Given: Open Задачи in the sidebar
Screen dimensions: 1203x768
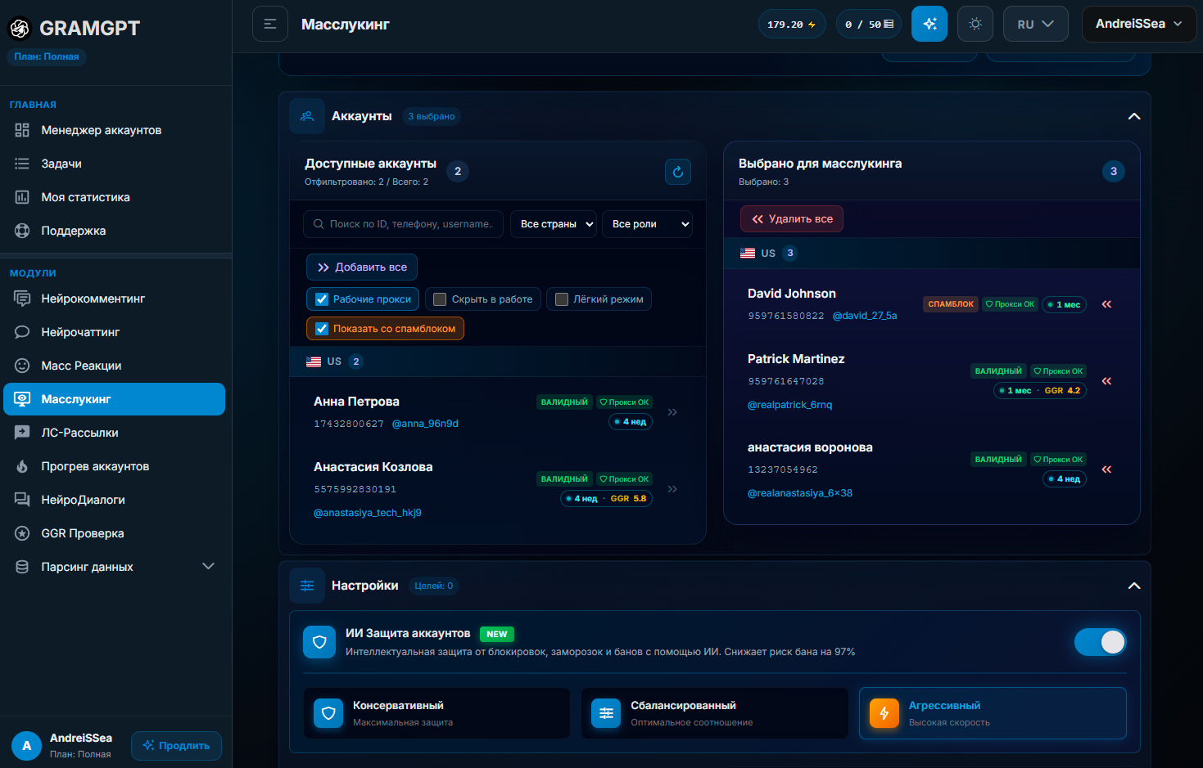Looking at the screenshot, I should click(x=114, y=164).
